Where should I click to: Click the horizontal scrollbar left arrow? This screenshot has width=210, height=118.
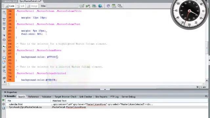(8, 84)
